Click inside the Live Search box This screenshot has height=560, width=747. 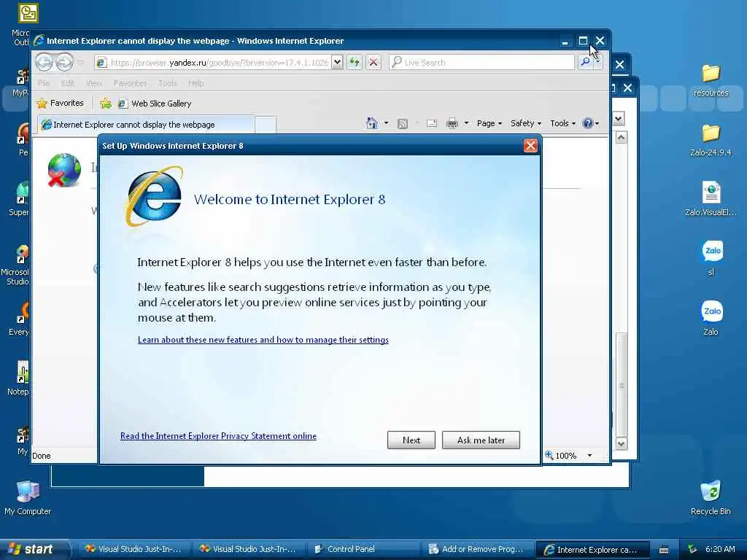(x=481, y=63)
